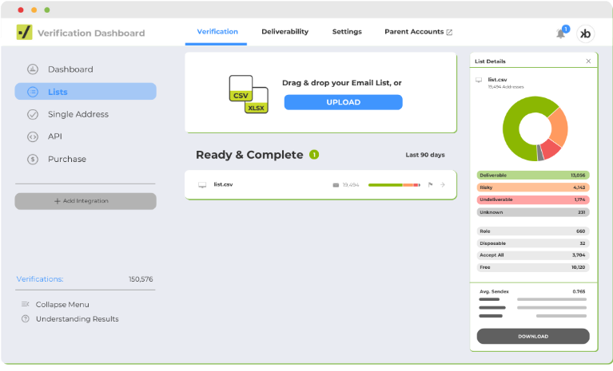Click the API code icon
The width and height of the screenshot is (613, 371).
[x=33, y=137]
